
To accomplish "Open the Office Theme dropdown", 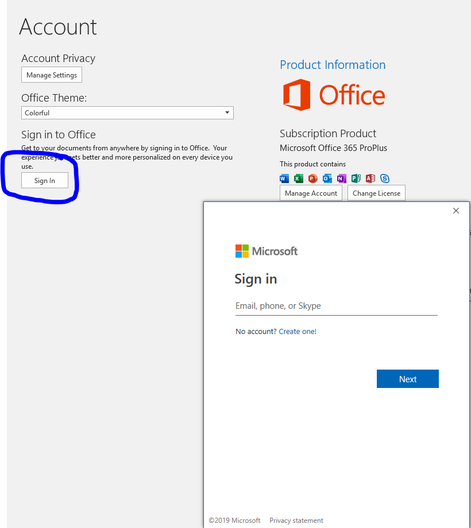I will pyautogui.click(x=128, y=113).
